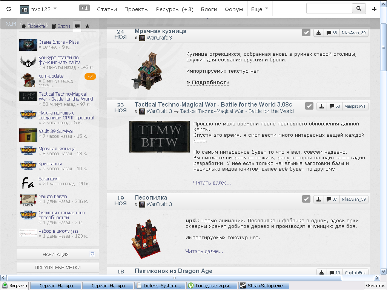Viewport: 387px width, 290px height.
Task: Click the magnifier search button
Action: click(359, 8)
